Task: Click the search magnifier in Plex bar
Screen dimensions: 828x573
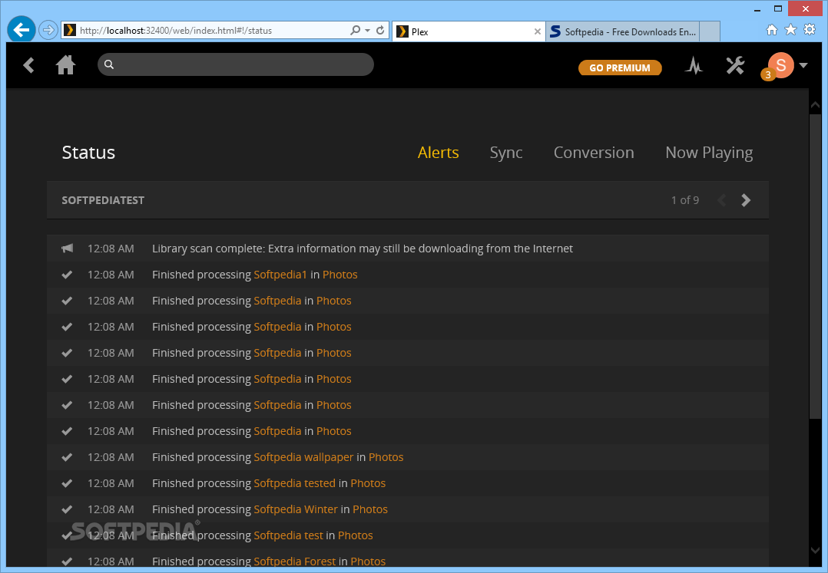Action: pos(109,64)
